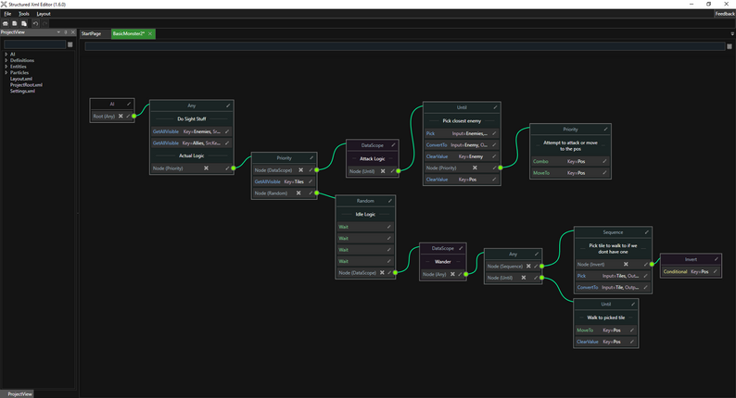Clear the Node (Until) link in Attack Logic
Viewport: 736px width, 398px height.
[383, 171]
